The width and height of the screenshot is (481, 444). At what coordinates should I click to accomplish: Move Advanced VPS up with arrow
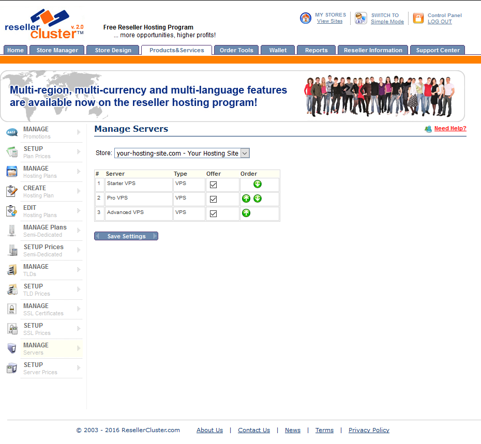[246, 213]
